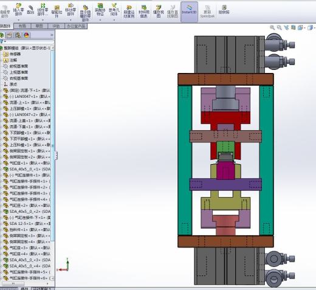Click the feature tree vertical scrollbar

click(x=53, y=146)
